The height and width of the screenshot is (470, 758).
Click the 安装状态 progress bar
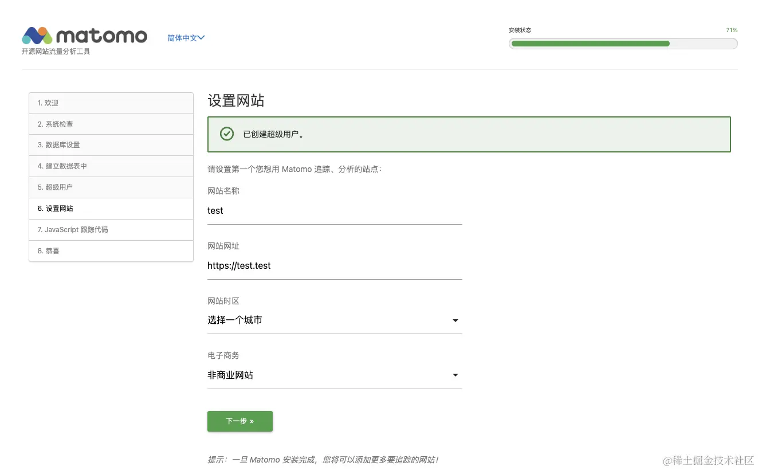click(x=623, y=44)
